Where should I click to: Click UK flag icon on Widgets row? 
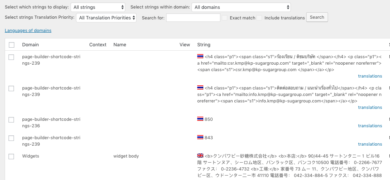point(200,156)
